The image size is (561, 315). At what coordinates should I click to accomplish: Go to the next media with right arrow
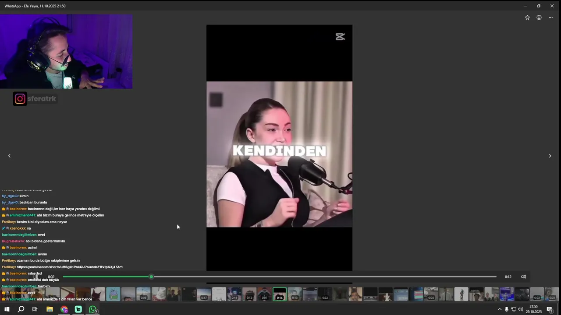[x=550, y=156]
